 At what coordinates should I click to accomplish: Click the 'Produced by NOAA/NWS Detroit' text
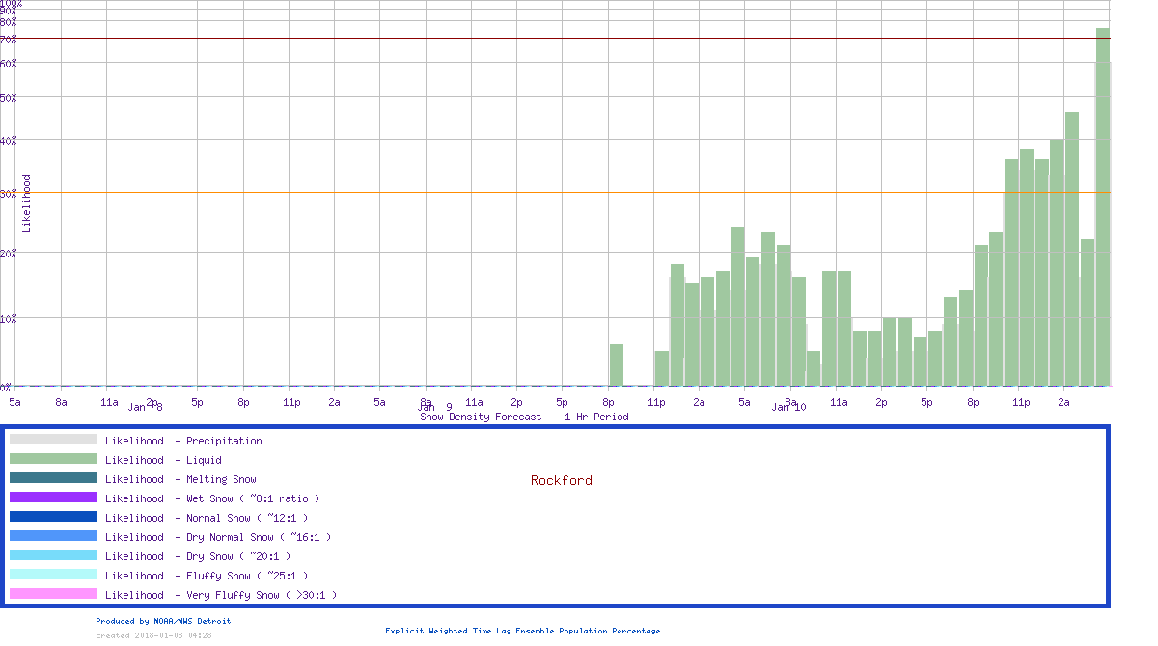pos(163,621)
